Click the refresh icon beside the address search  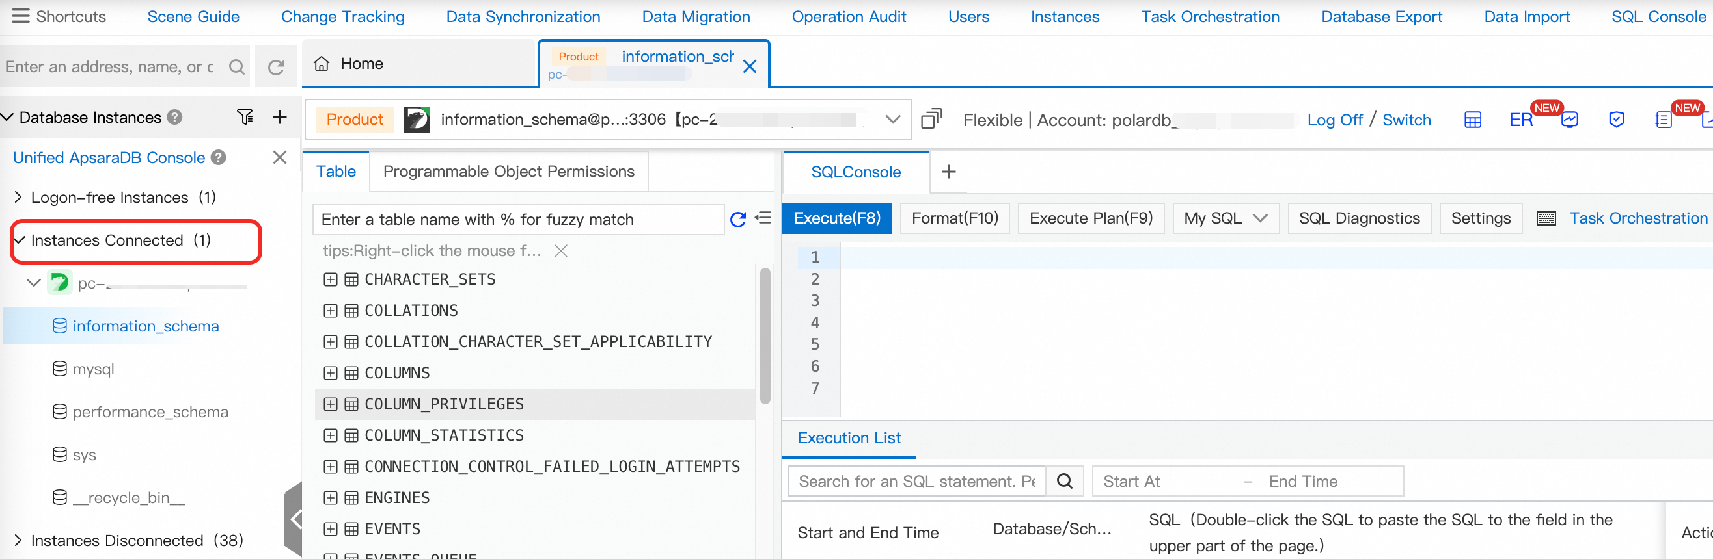tap(276, 66)
